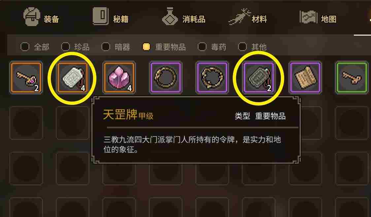Click the plain bronze ring item
Screen dimensions: 371x217
[165, 77]
